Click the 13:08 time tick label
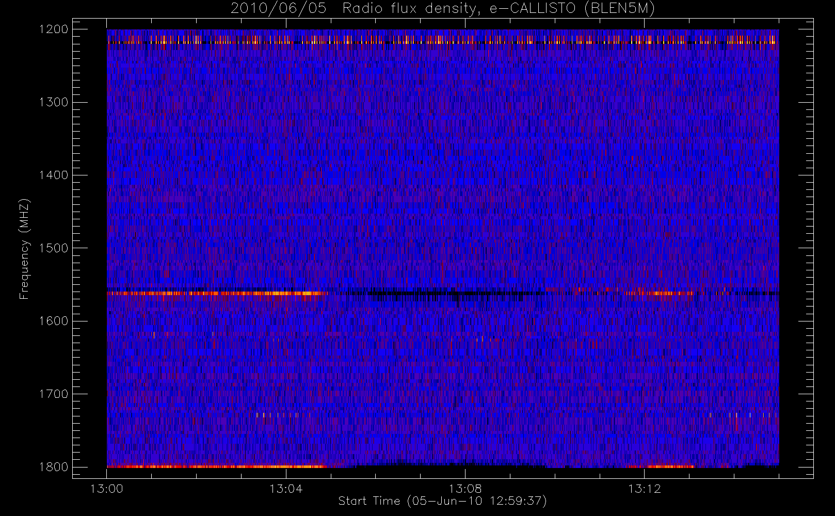This screenshot has height=516, width=835. coord(465,489)
